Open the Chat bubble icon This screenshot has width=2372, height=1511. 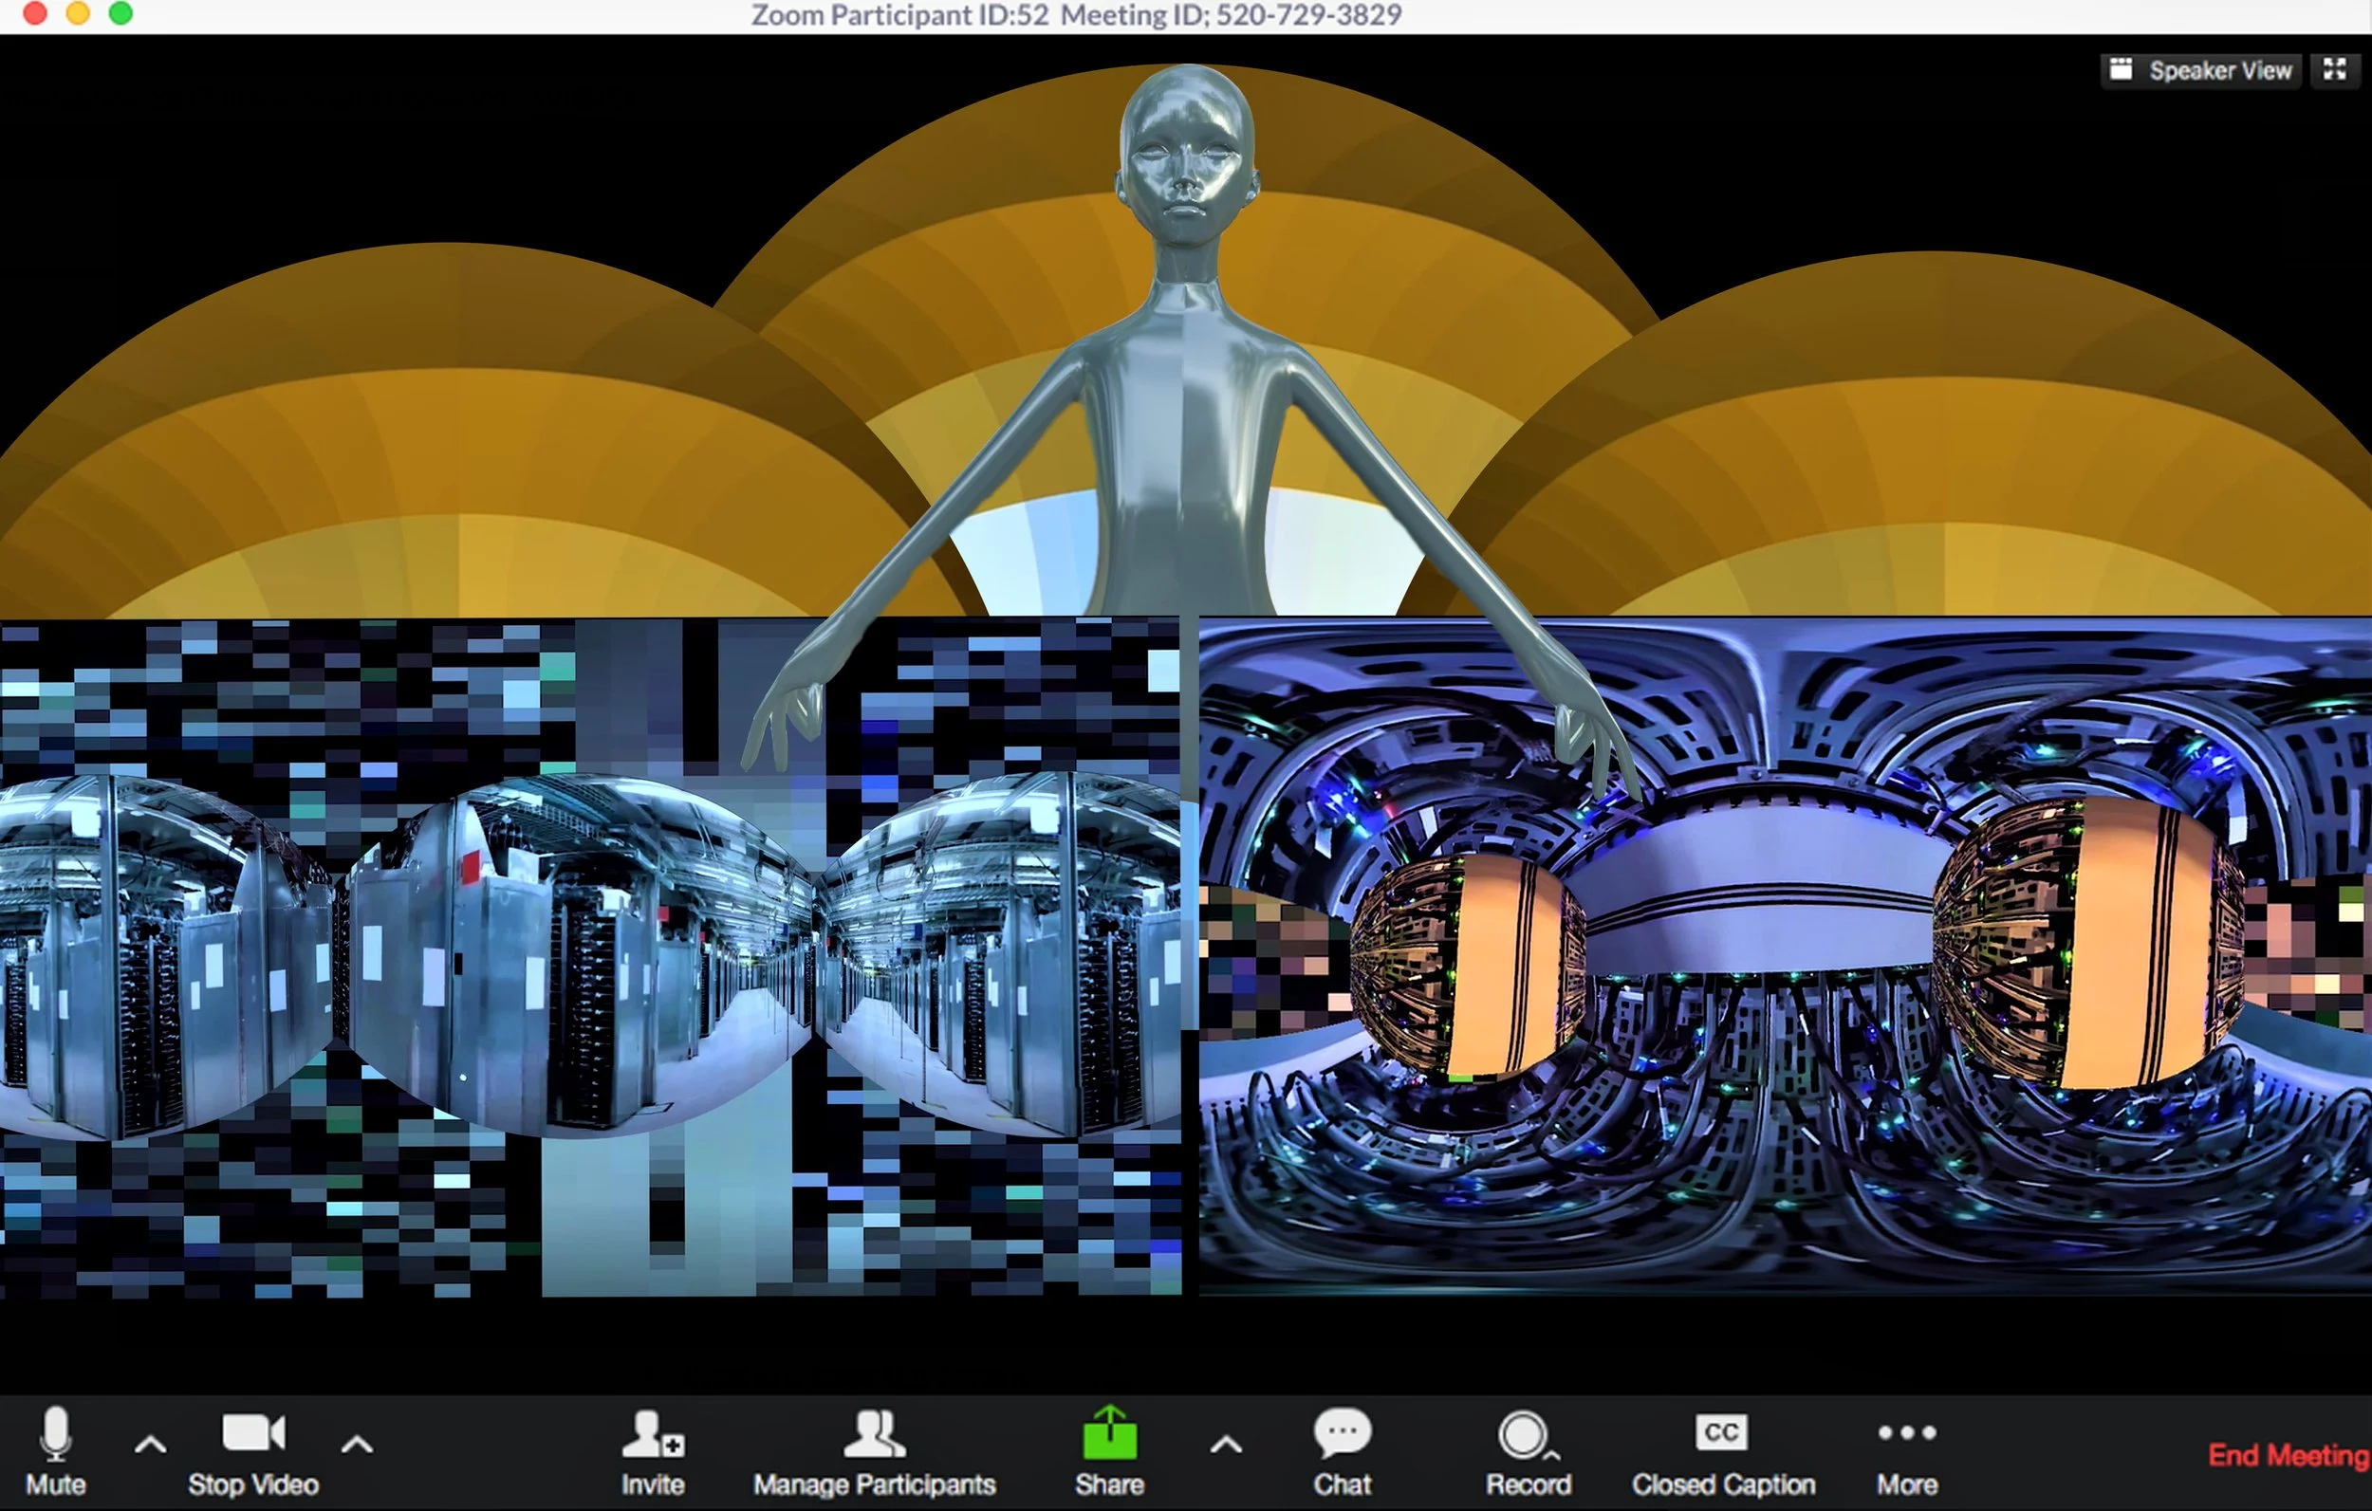[1342, 1433]
